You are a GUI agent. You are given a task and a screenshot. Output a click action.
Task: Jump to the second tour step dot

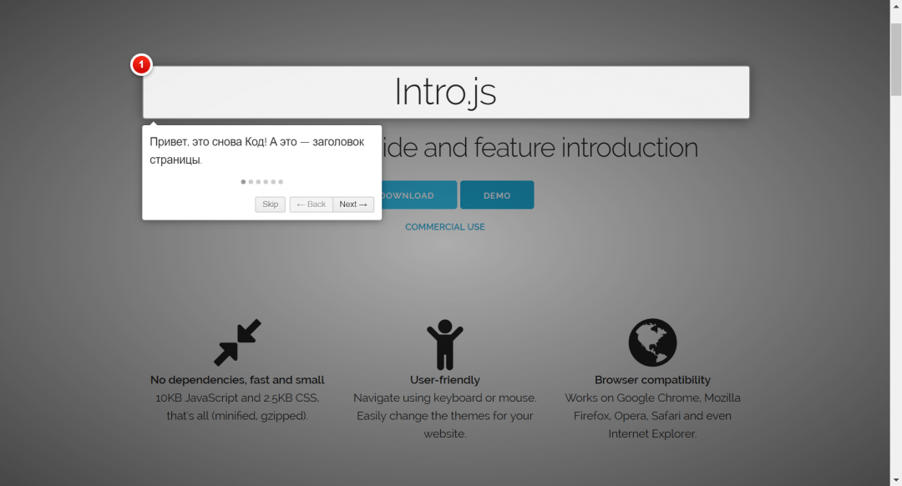tap(251, 181)
